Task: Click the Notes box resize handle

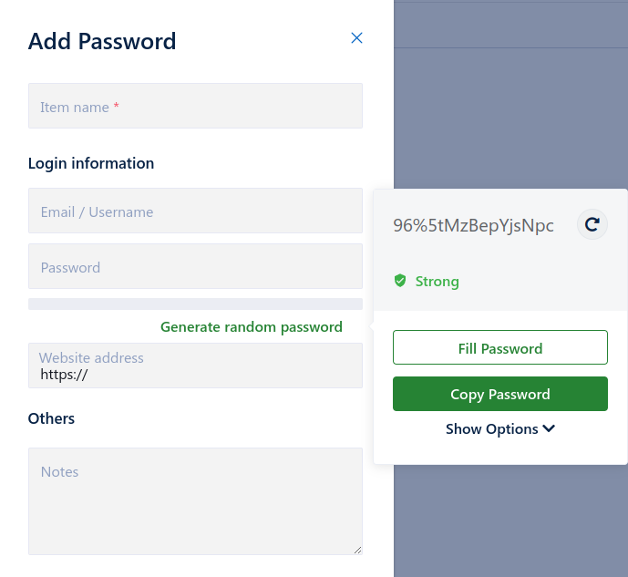Action: [357, 550]
